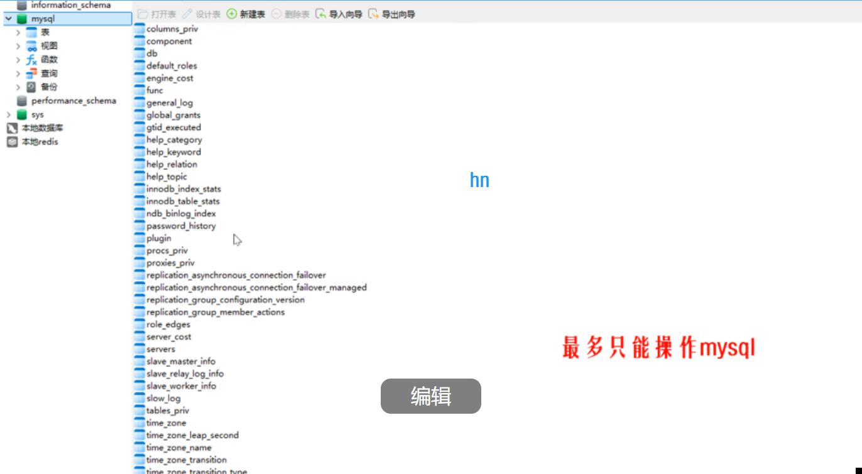Click the green mysql database icon
The height and width of the screenshot is (474, 862).
point(22,19)
